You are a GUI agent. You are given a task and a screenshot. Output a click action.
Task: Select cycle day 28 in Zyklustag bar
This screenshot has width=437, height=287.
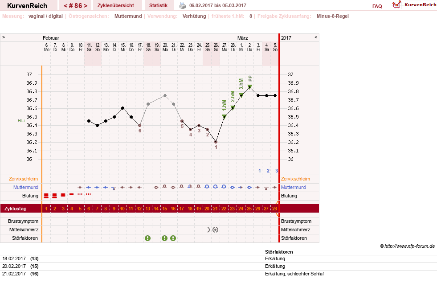tap(274, 209)
